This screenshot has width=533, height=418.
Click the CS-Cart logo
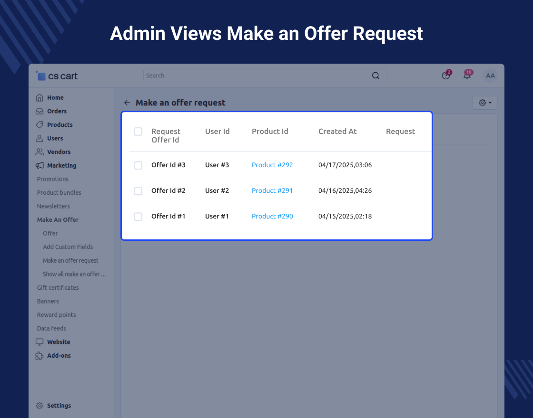57,76
